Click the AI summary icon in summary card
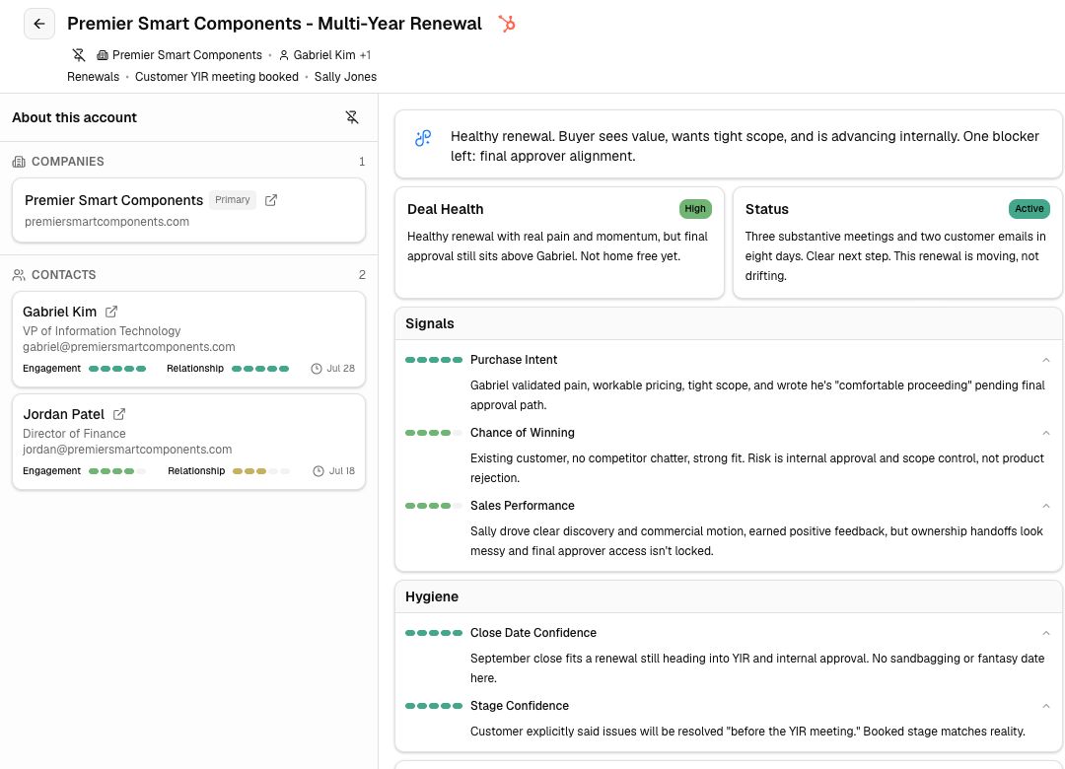The image size is (1065, 769). pos(423,138)
